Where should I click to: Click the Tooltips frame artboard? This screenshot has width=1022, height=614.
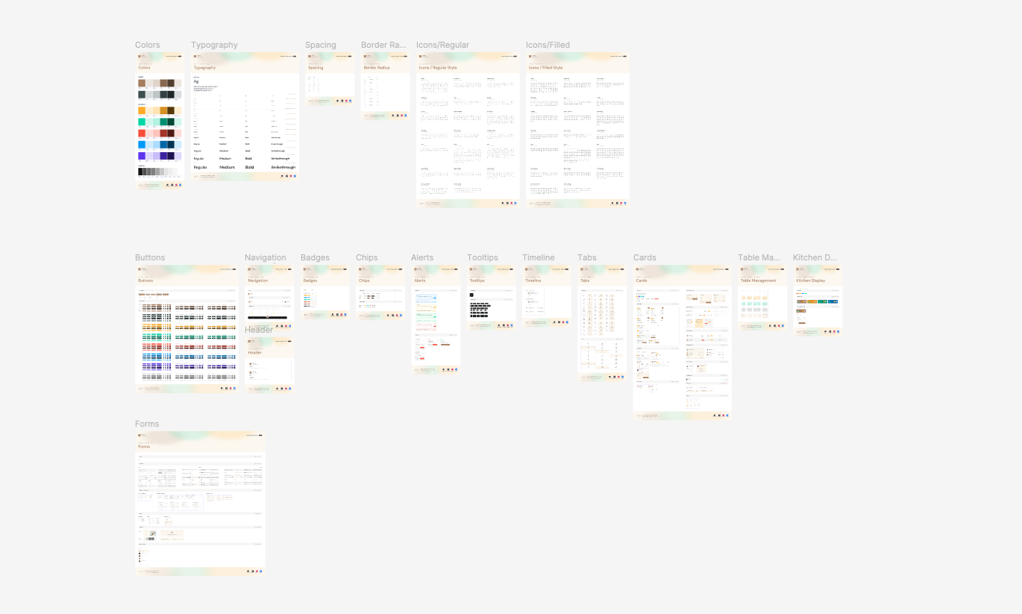[x=491, y=296]
